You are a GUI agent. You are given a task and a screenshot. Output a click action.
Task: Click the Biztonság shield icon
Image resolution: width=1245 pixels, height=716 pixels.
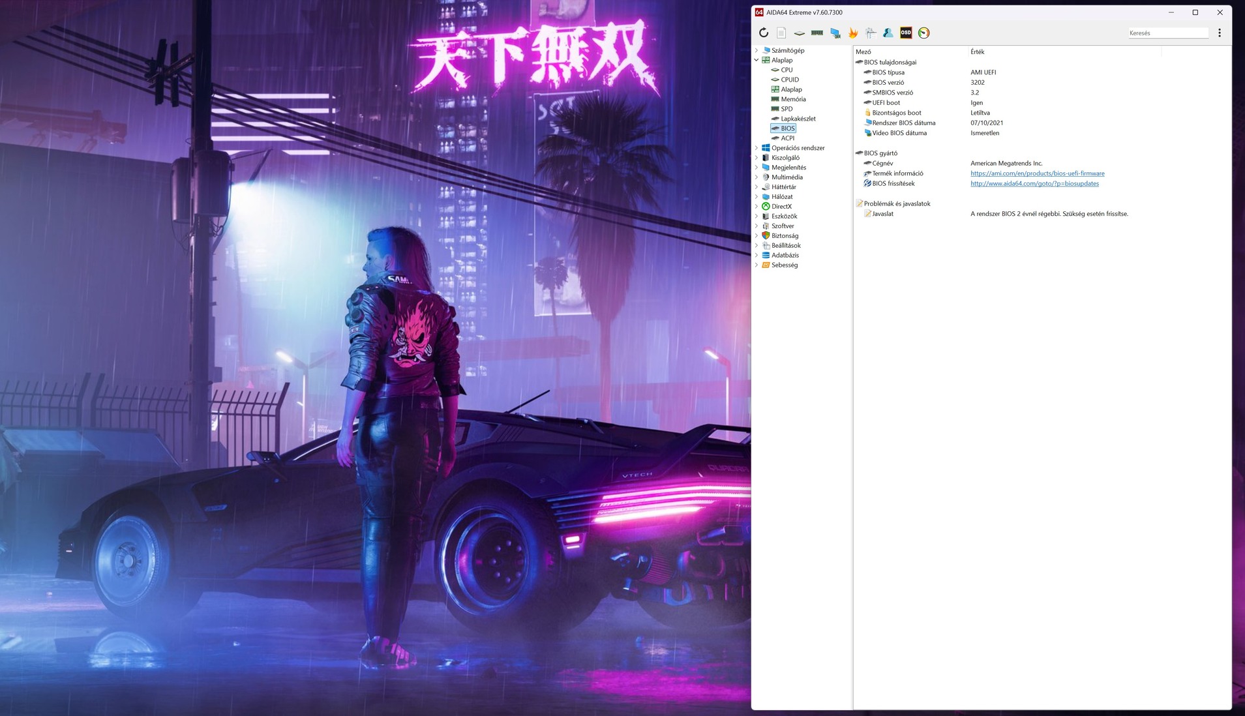[x=766, y=236]
